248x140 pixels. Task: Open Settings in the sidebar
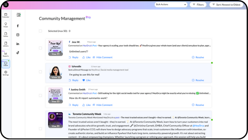(x=6, y=73)
